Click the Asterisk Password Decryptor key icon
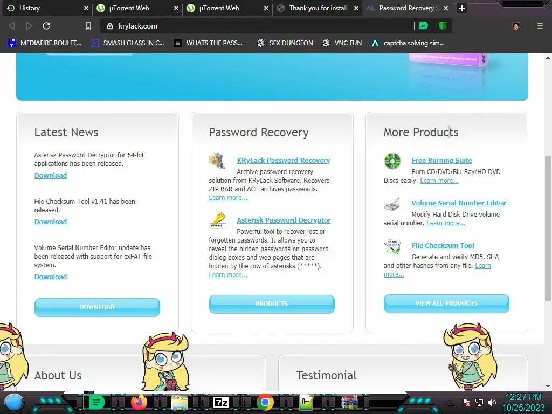This screenshot has width=552, height=414. pyautogui.click(x=218, y=220)
